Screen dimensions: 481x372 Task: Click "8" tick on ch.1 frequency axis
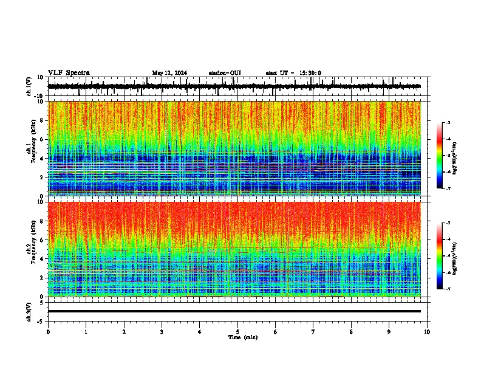tap(43, 120)
